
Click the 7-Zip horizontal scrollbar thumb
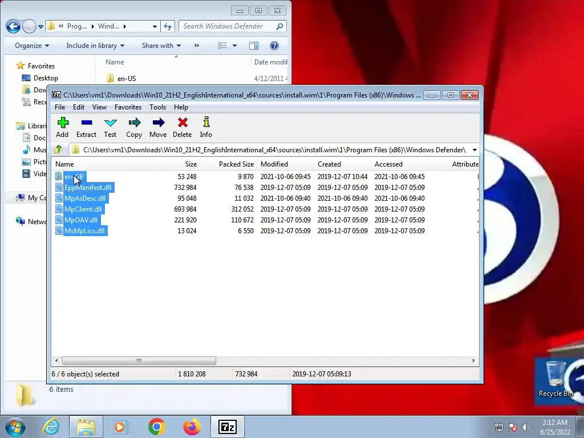139,360
